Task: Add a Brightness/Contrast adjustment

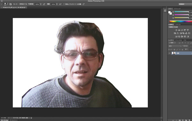Action: coord(176,30)
